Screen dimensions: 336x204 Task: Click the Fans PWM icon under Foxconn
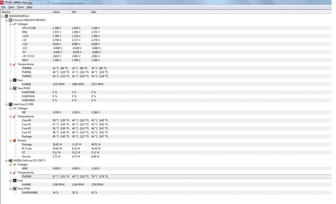coord(15,88)
